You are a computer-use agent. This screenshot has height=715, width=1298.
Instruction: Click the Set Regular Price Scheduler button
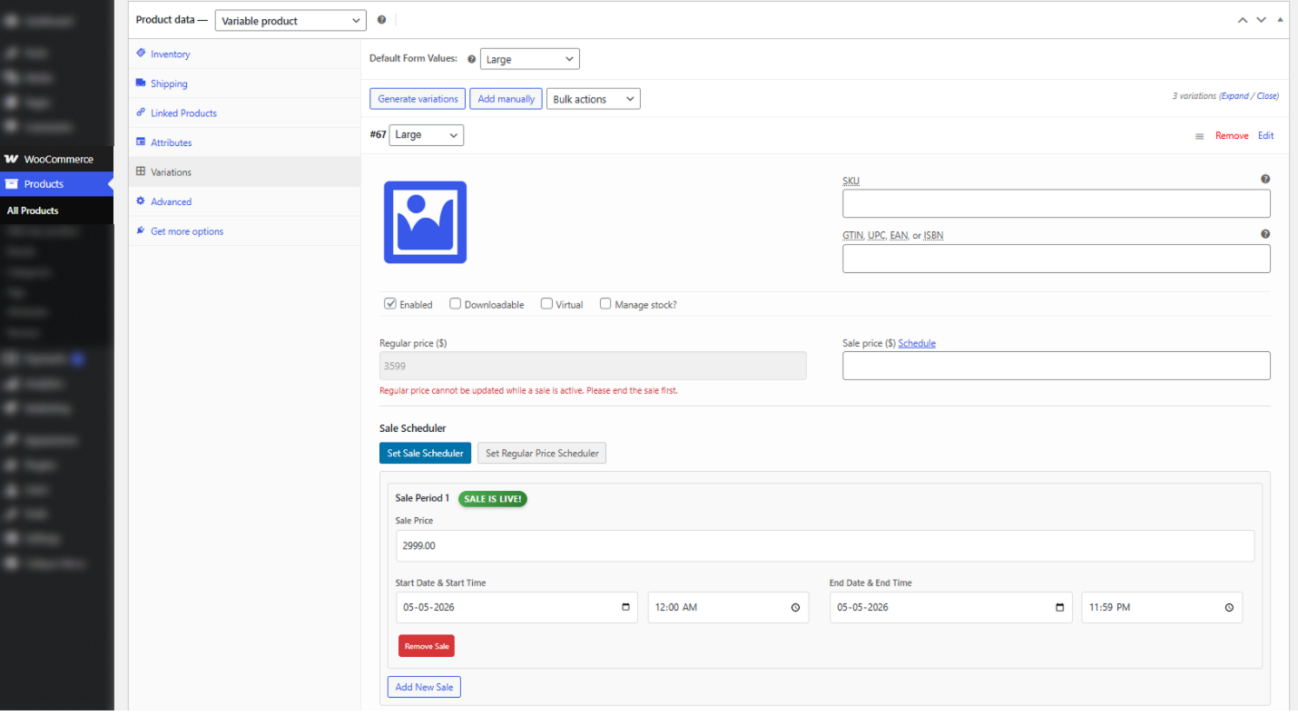(542, 453)
